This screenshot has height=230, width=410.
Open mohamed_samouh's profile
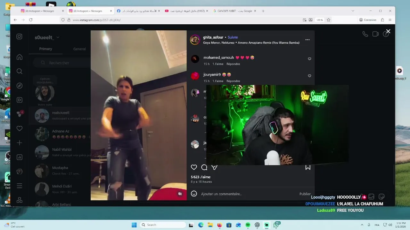click(x=218, y=57)
